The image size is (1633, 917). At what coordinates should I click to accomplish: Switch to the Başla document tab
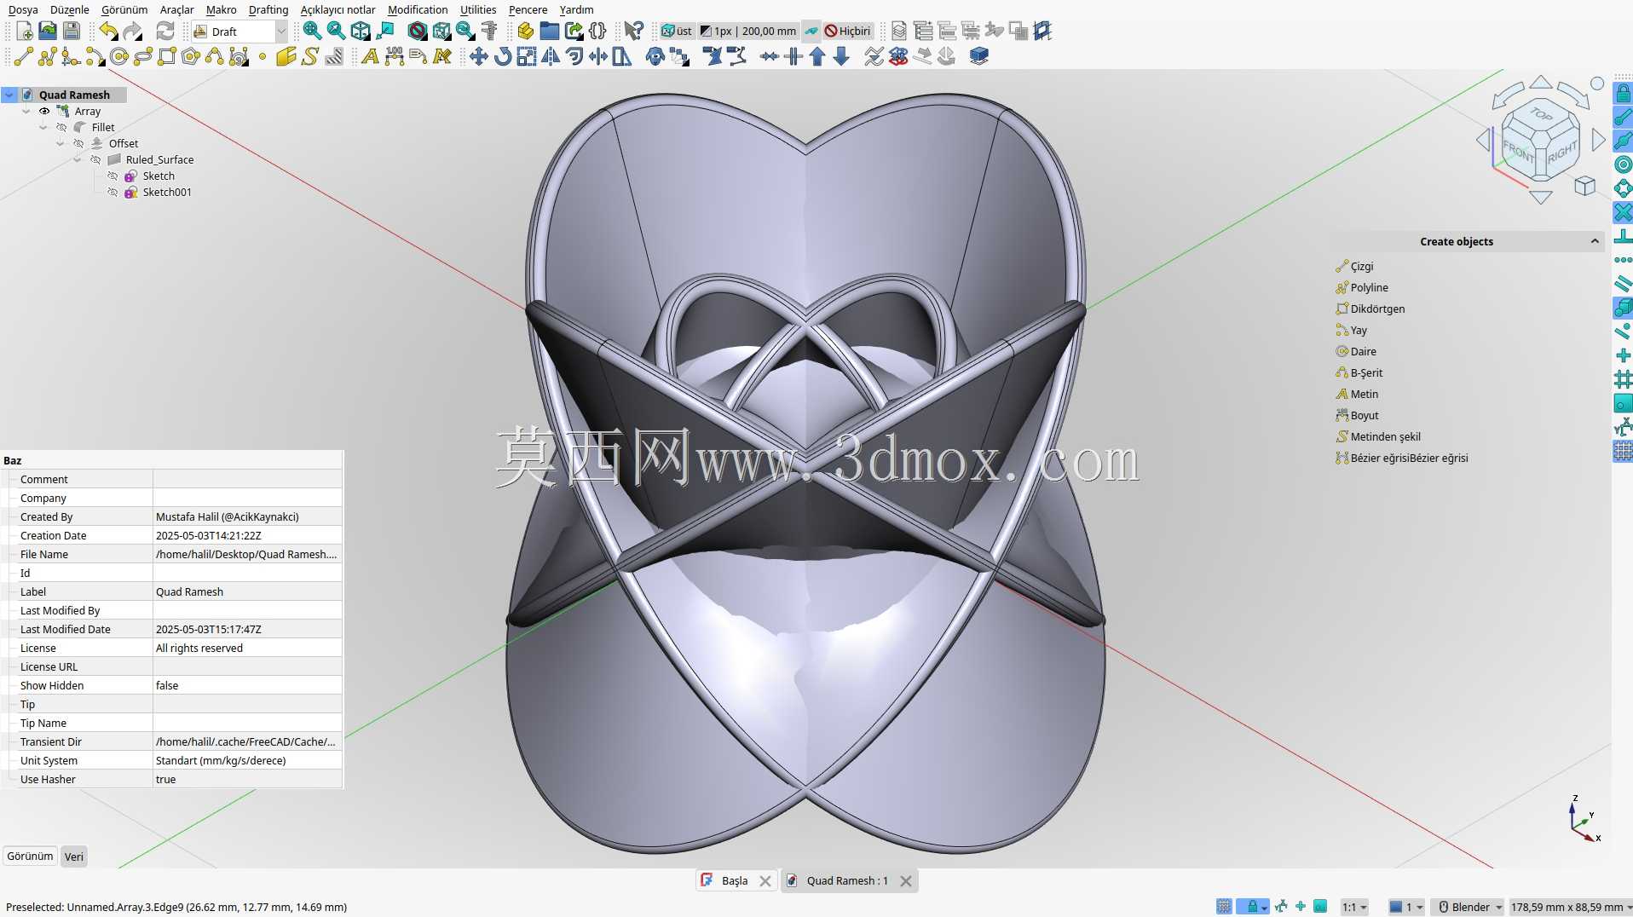pyautogui.click(x=735, y=880)
